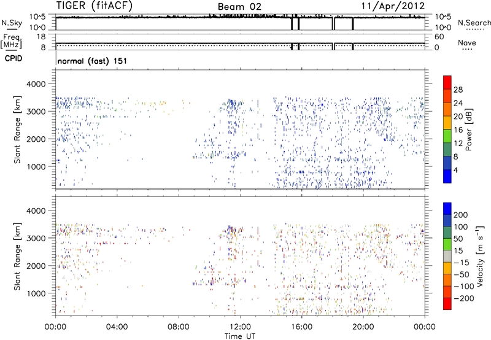Click the TIGER (fitACF) plot title

point(95,6)
